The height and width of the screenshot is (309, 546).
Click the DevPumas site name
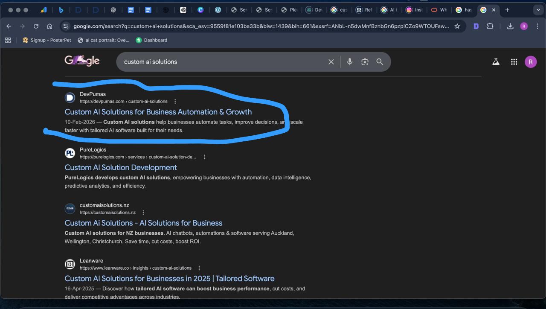pos(93,94)
